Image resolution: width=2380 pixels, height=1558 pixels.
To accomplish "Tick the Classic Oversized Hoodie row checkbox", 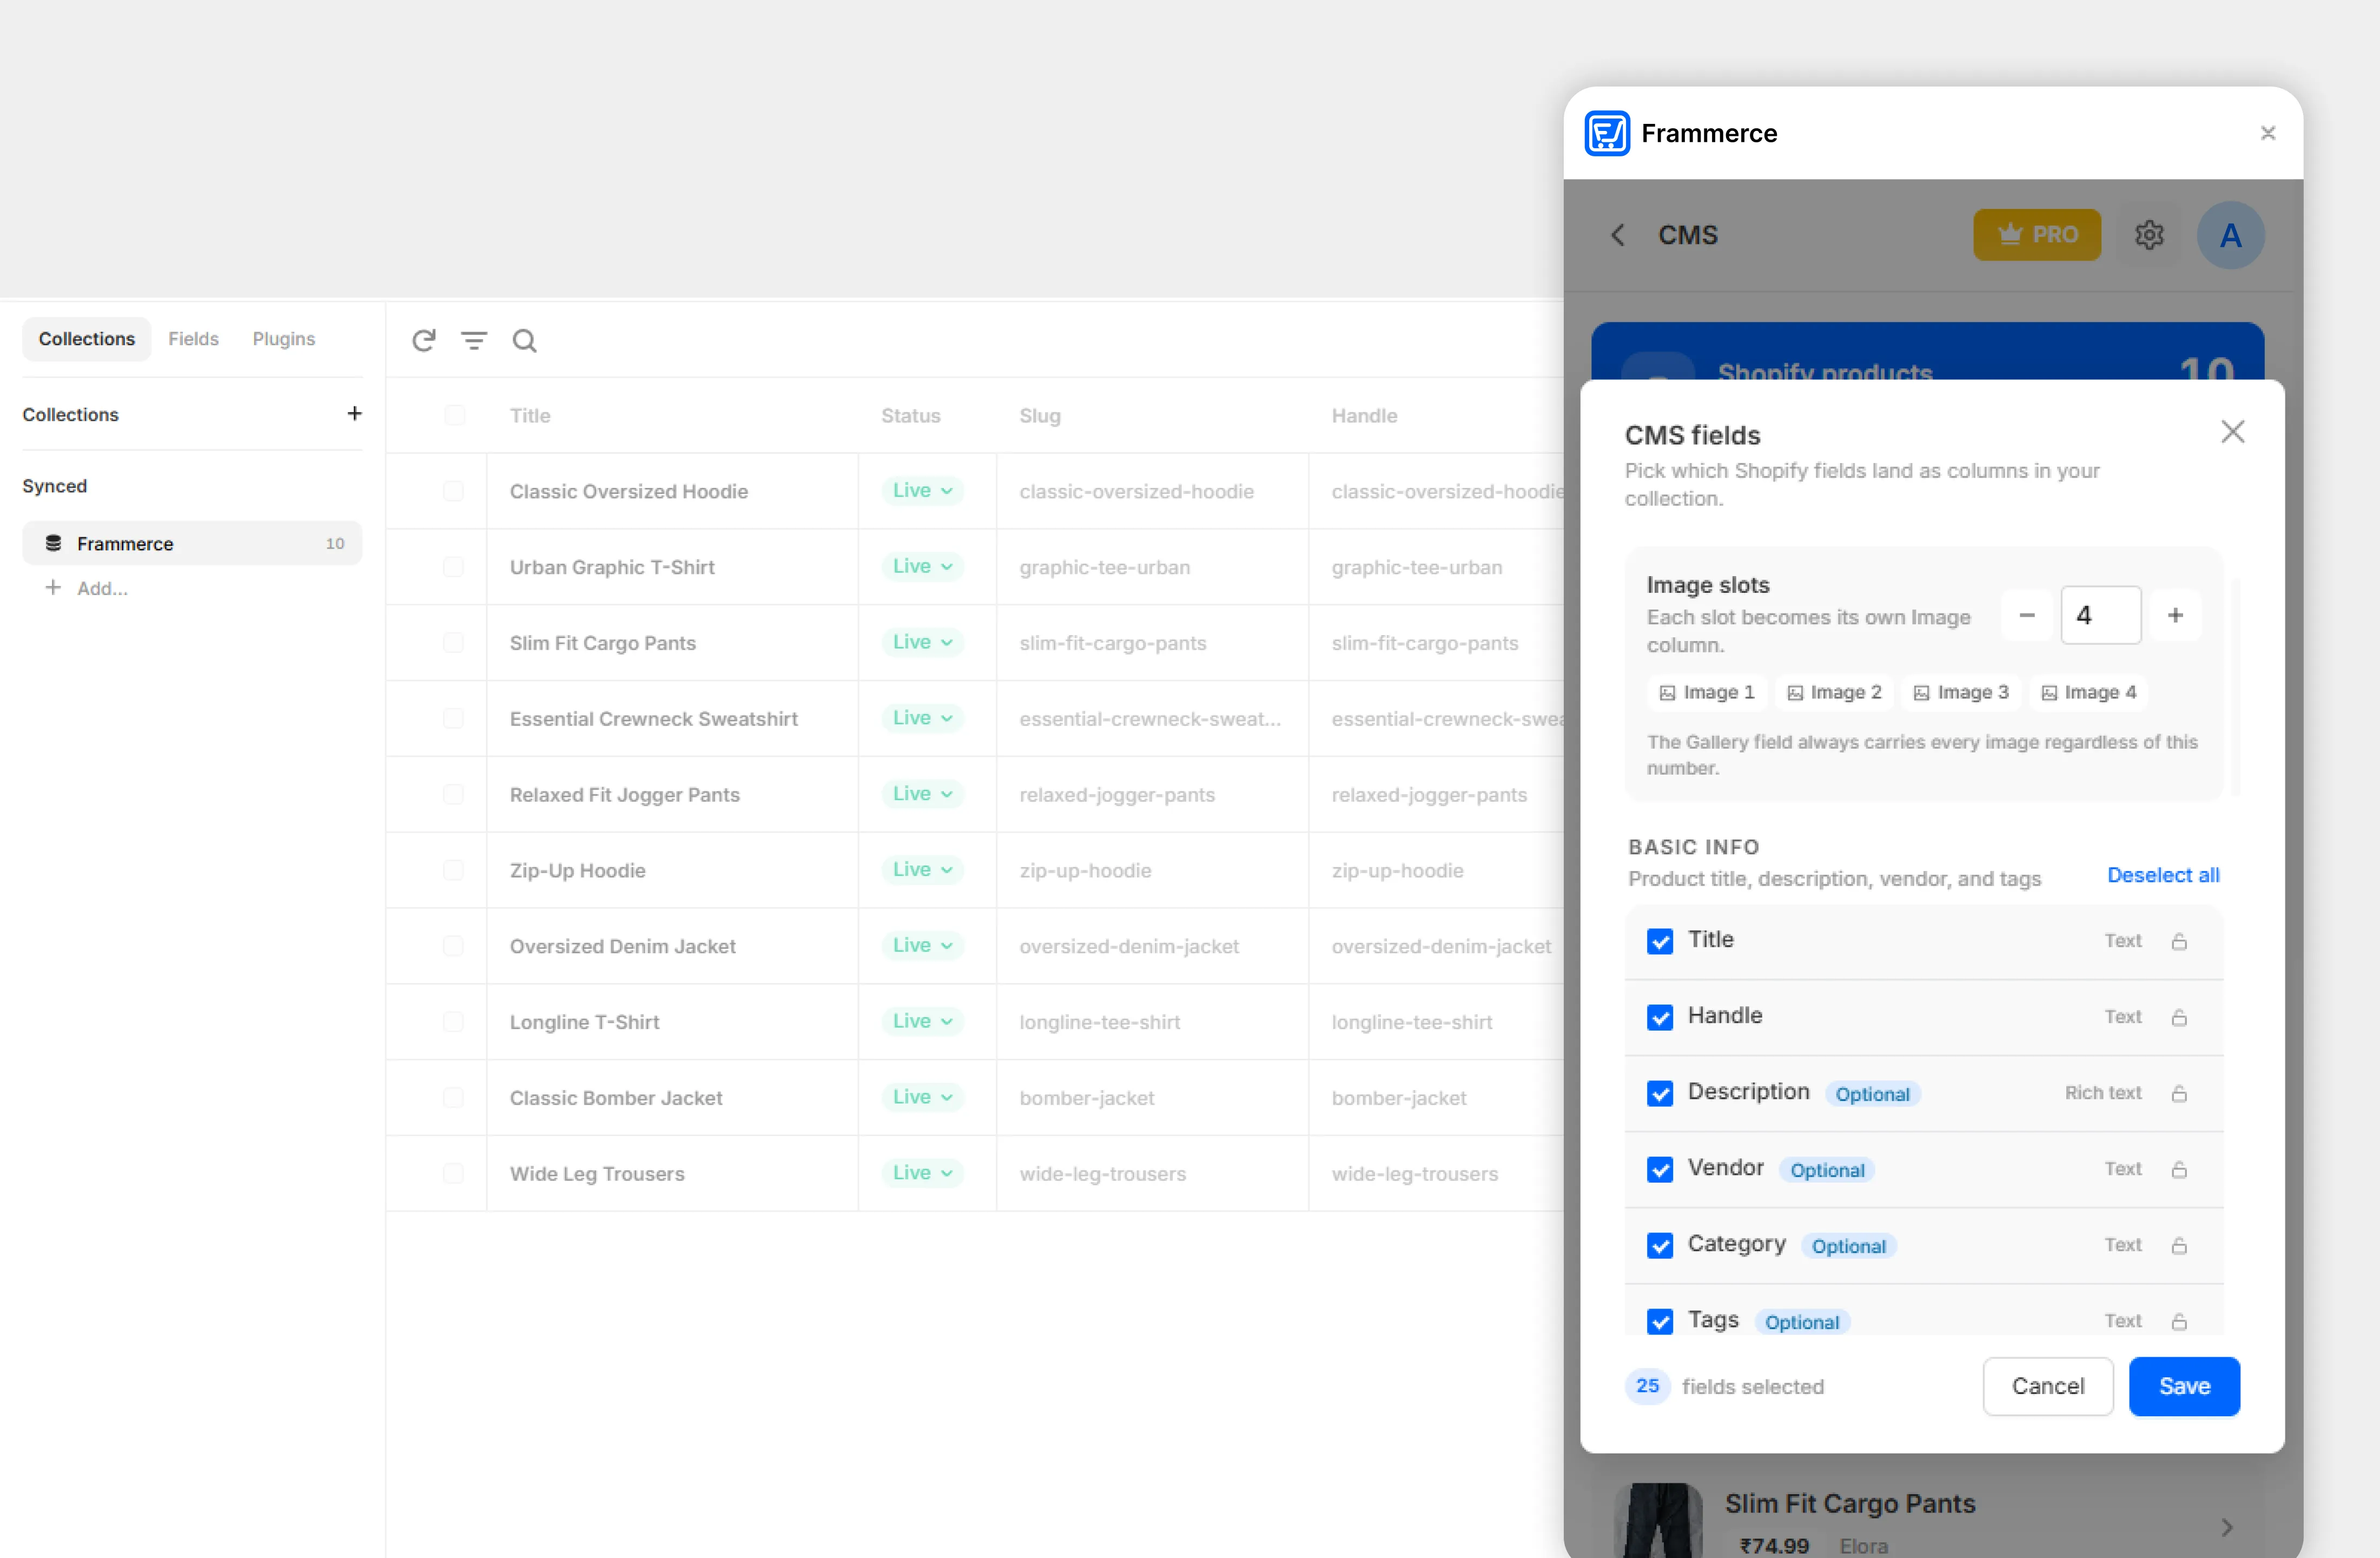I will tap(453, 491).
